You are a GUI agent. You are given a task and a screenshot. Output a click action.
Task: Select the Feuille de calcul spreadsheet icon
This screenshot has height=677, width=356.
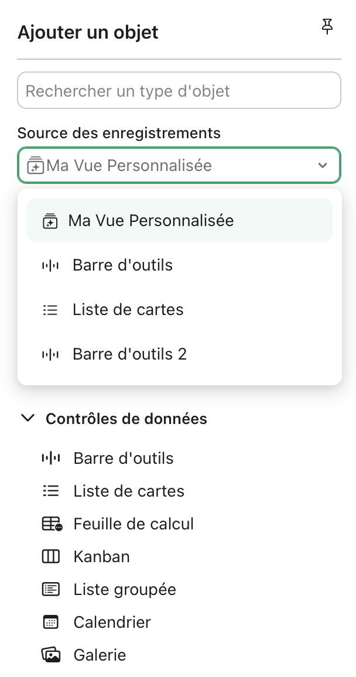pos(51,524)
